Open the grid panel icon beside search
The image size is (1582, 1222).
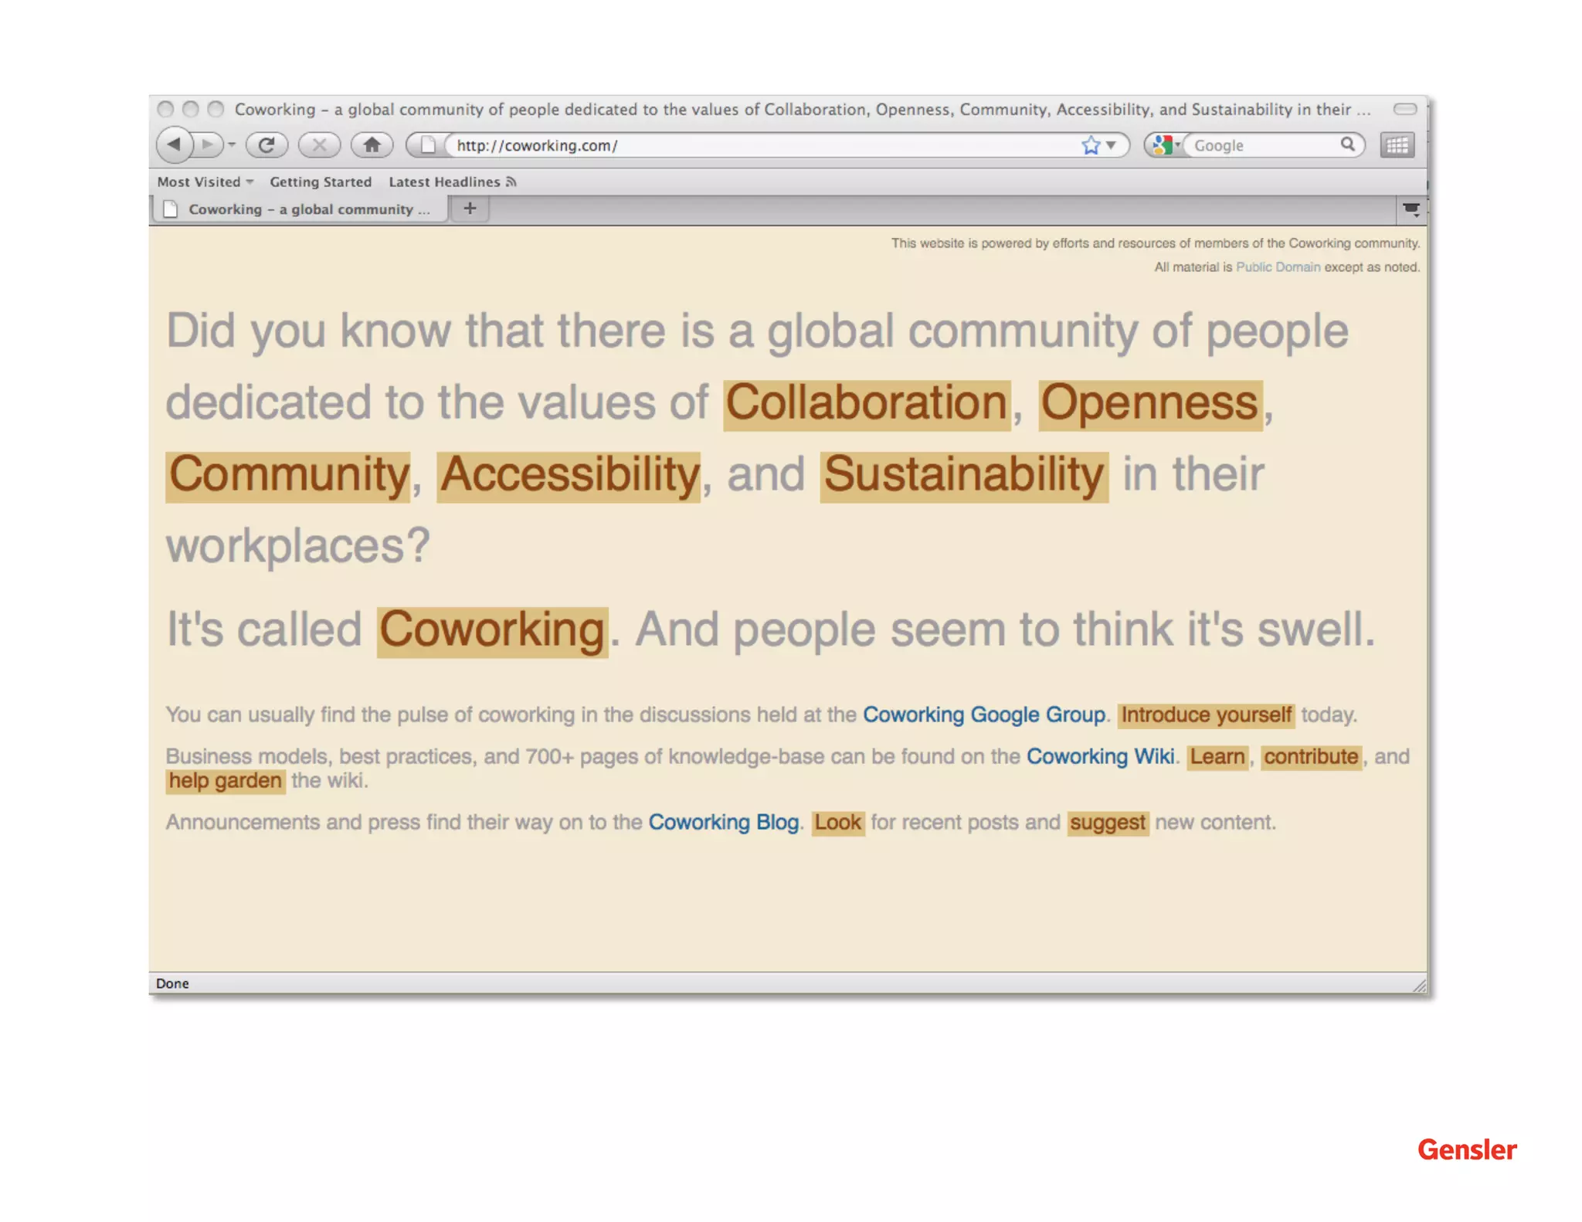(1397, 145)
